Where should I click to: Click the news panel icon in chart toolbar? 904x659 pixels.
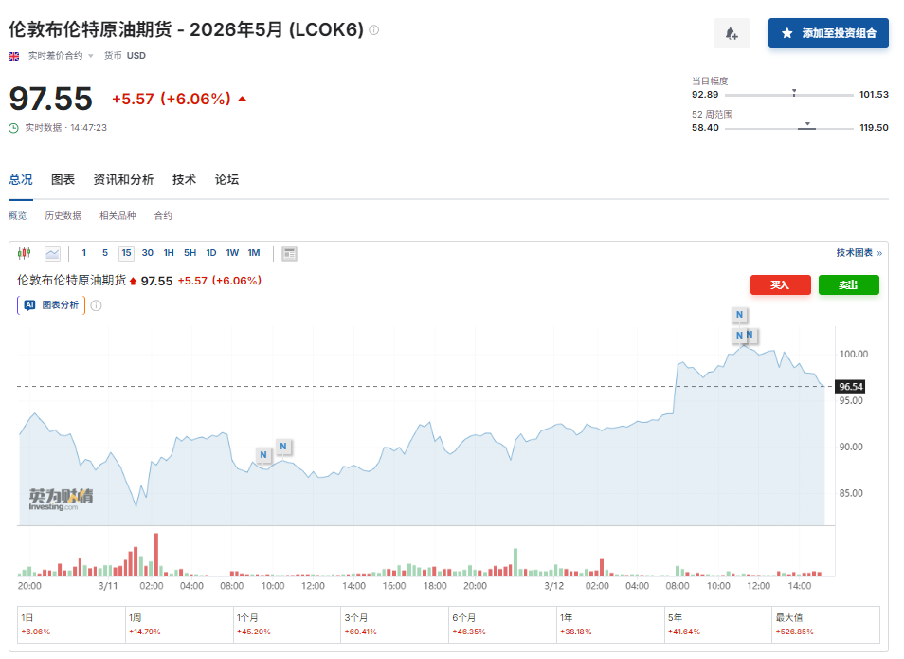pos(290,253)
